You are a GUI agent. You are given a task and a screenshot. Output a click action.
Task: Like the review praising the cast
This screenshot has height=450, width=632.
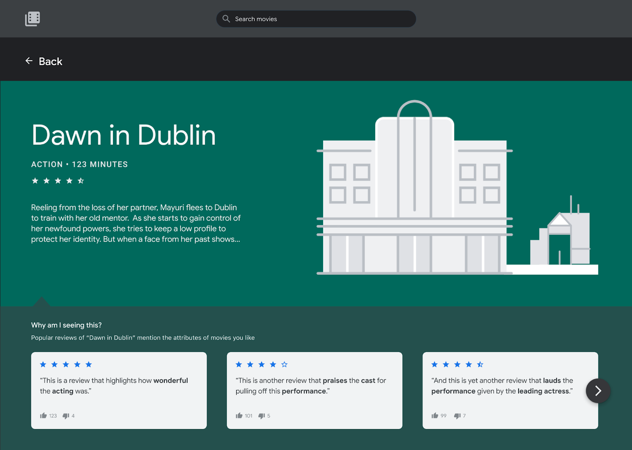239,416
